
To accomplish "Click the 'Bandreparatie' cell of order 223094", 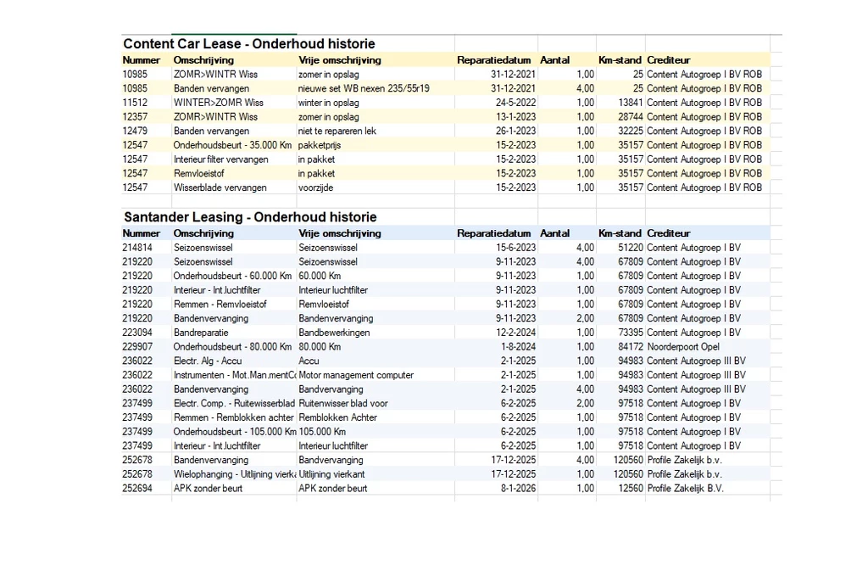I will tap(201, 333).
